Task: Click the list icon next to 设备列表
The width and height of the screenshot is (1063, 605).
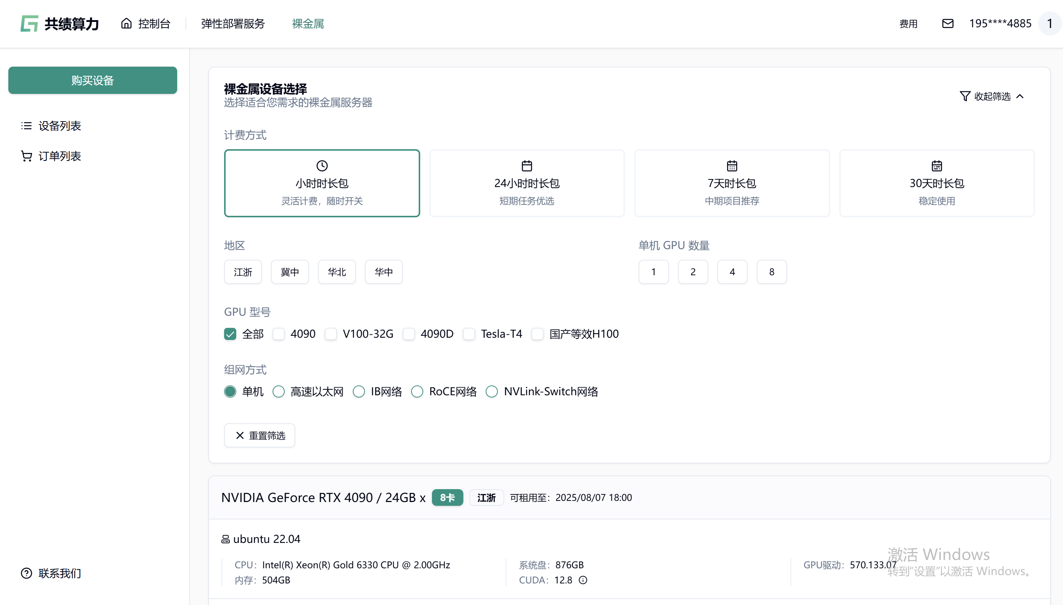Action: pyautogui.click(x=26, y=125)
